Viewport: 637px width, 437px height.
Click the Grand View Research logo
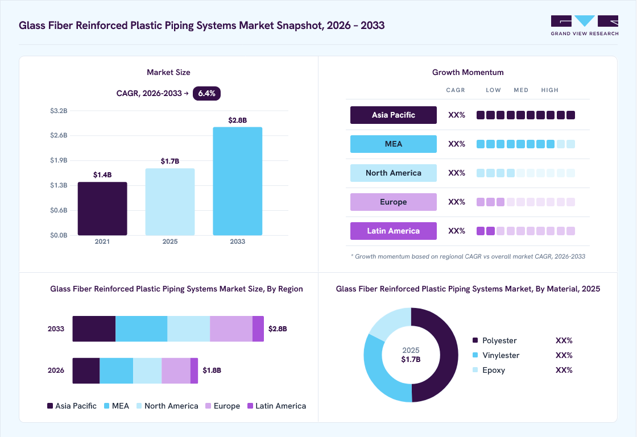pyautogui.click(x=585, y=26)
